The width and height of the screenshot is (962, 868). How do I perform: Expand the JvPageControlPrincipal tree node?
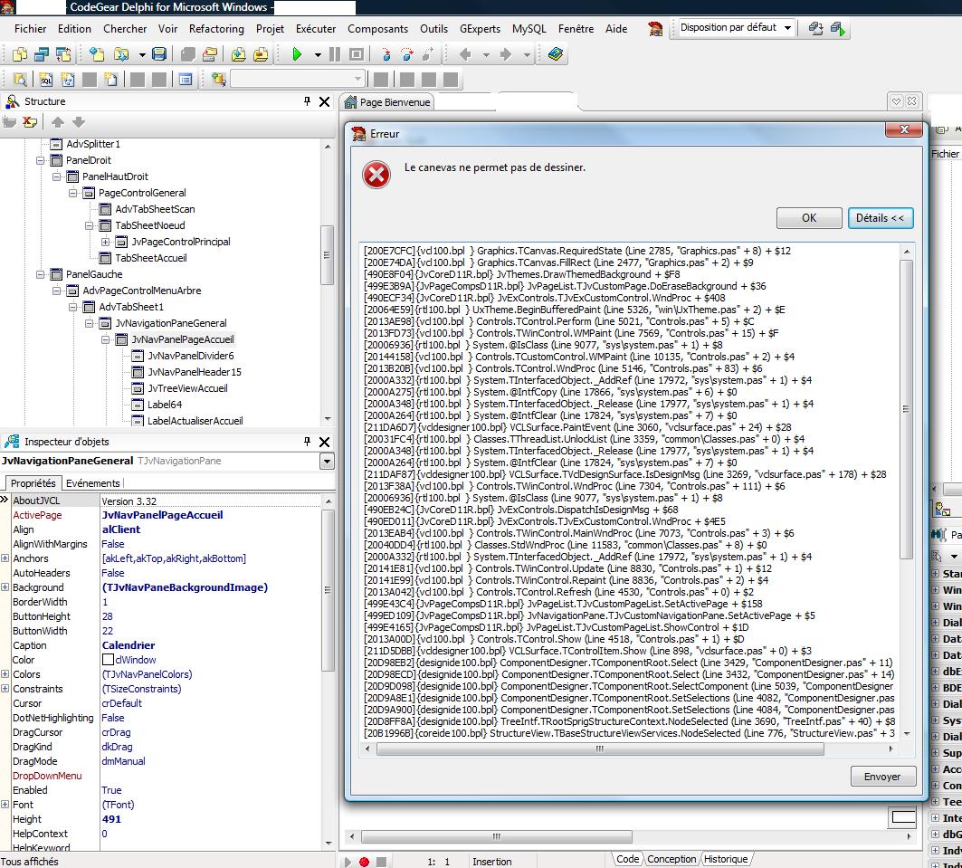pos(106,242)
